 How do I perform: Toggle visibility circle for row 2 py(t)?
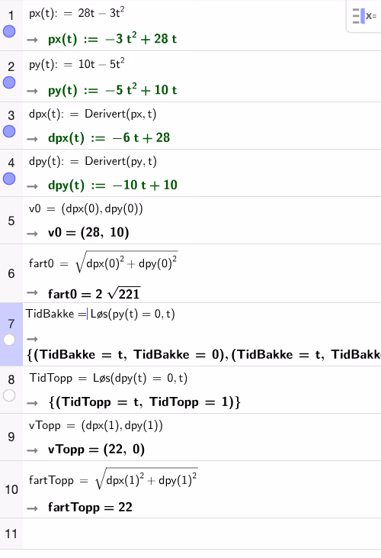(x=9, y=82)
